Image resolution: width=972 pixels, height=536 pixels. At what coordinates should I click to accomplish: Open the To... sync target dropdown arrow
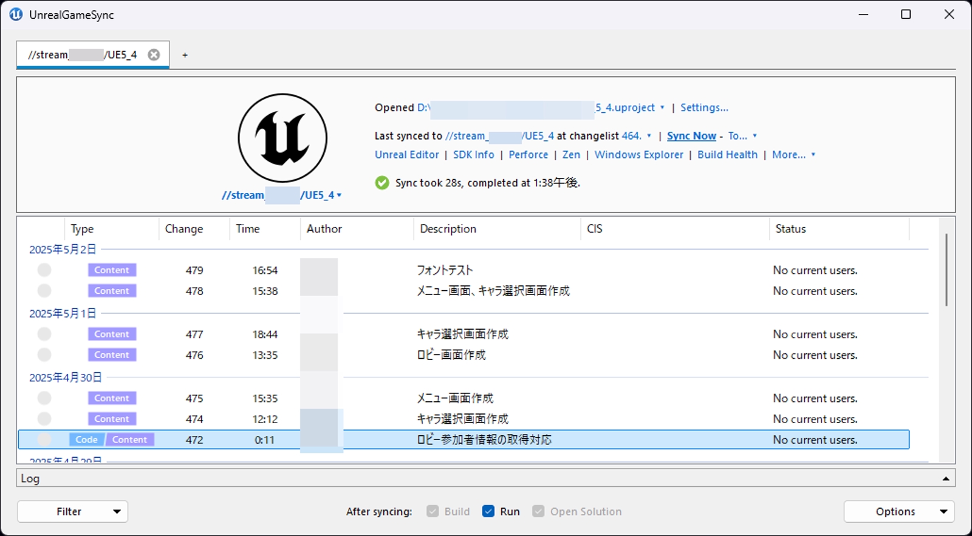pos(755,136)
